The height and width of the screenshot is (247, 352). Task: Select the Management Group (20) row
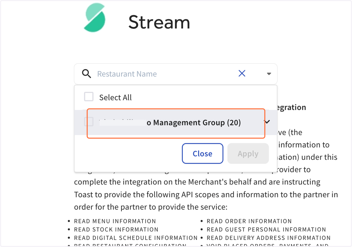pos(175,123)
